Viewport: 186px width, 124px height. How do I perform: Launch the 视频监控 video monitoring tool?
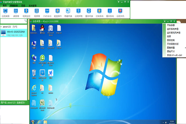[26, 13]
